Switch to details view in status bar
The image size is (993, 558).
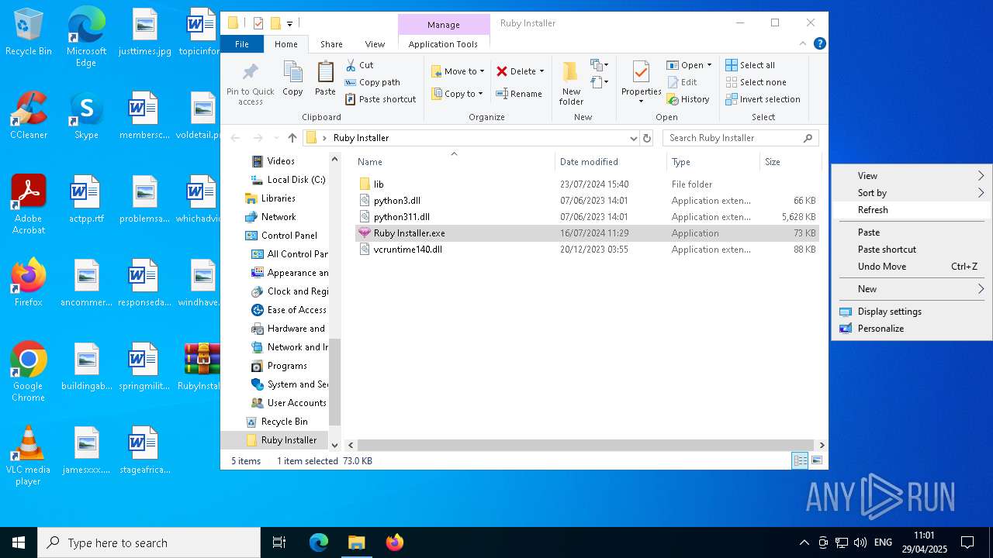(800, 460)
